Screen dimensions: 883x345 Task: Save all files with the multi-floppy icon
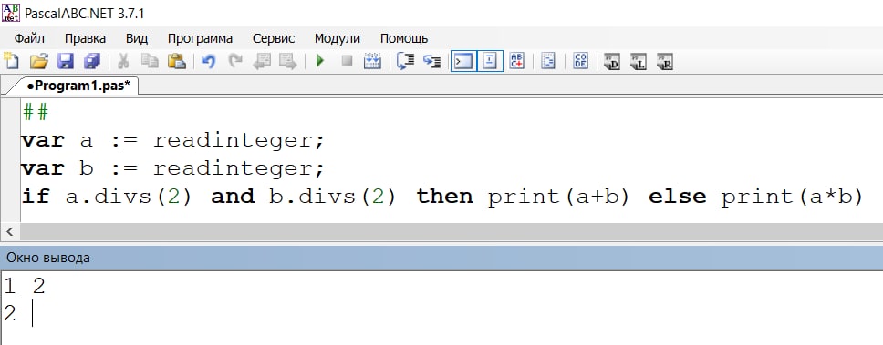pos(92,61)
